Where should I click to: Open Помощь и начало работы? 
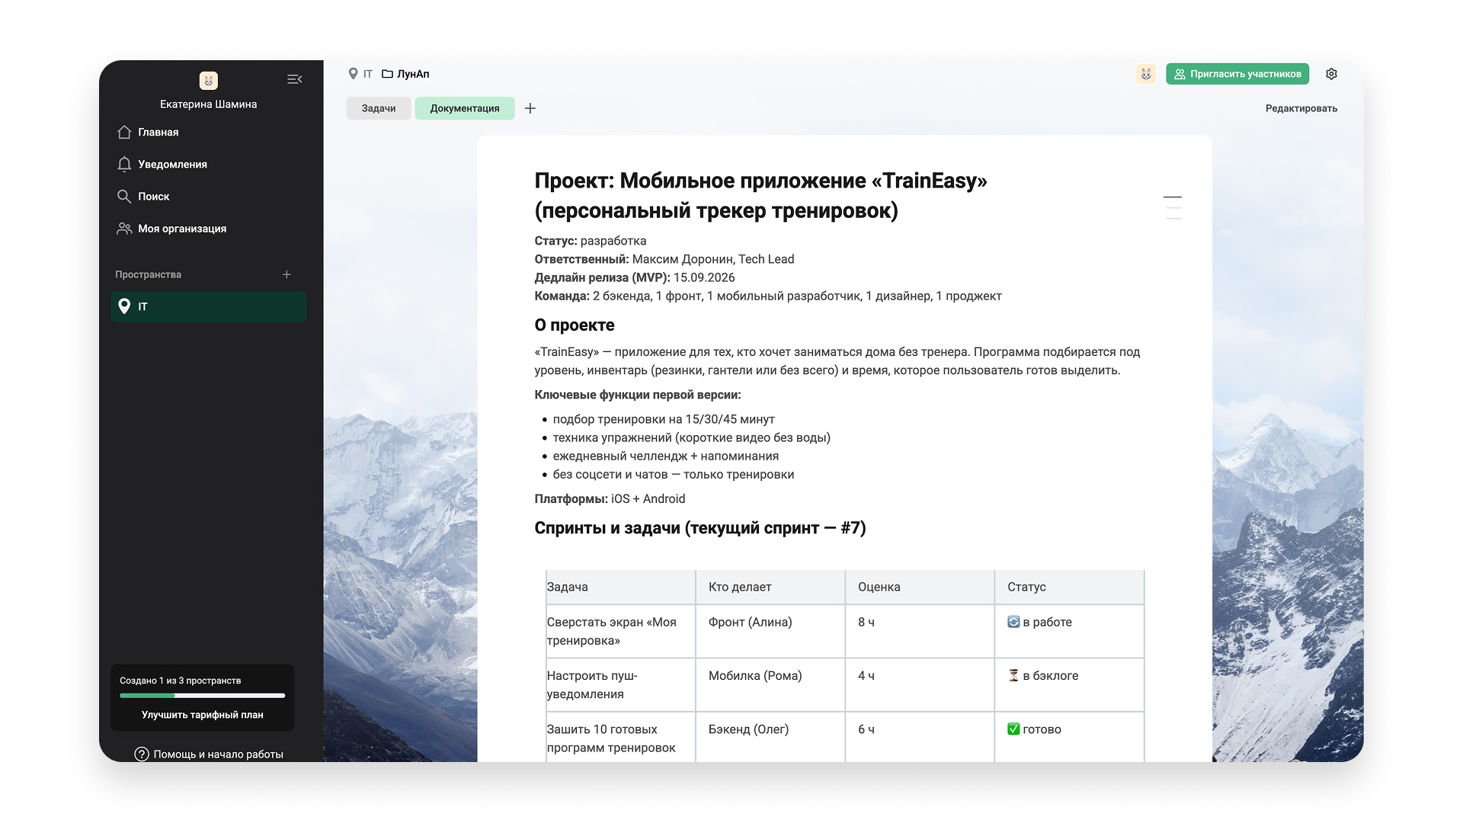[209, 754]
